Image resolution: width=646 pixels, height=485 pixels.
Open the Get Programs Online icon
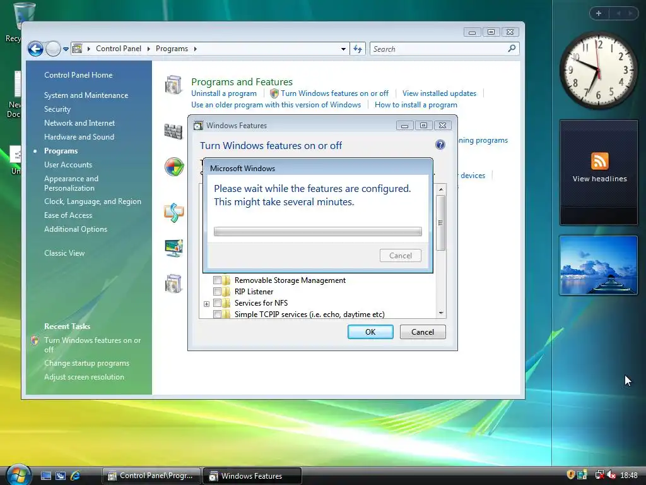tap(173, 284)
